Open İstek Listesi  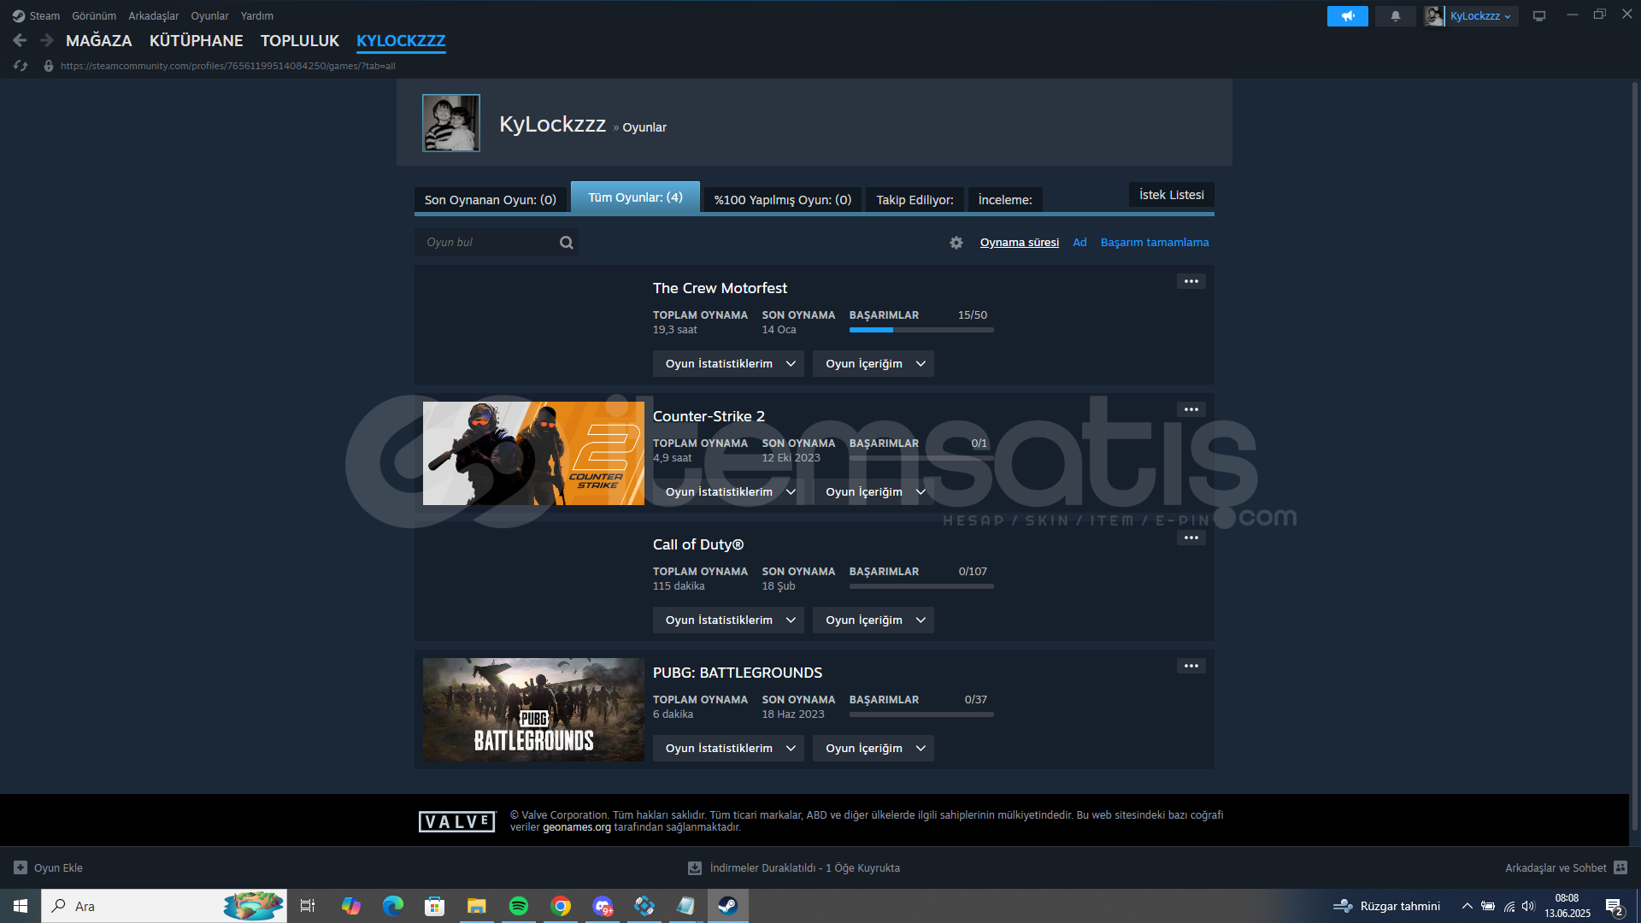[x=1172, y=195]
